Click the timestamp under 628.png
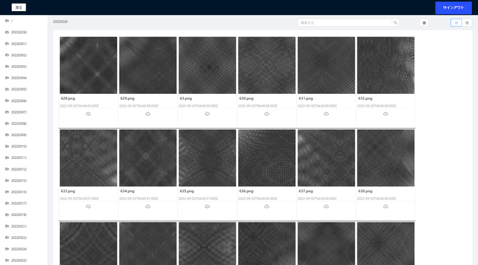478x265 pixels. coord(79,106)
